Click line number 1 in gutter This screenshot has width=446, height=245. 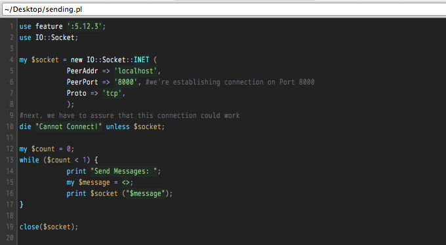[x=12, y=26]
